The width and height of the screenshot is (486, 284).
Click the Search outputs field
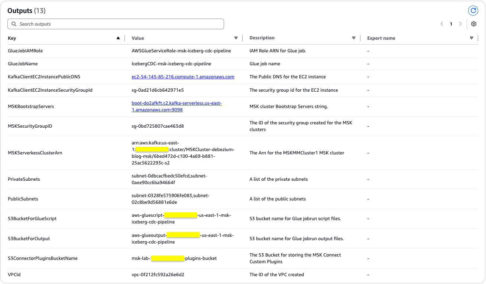pyautogui.click(x=119, y=24)
